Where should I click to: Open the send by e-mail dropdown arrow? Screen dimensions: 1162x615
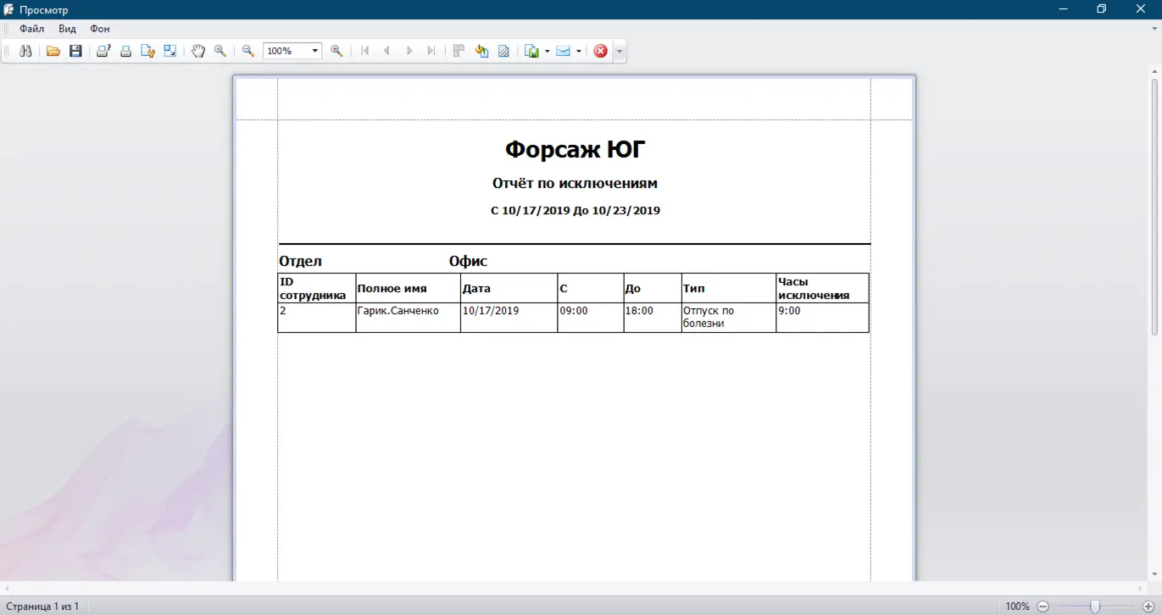(x=579, y=51)
